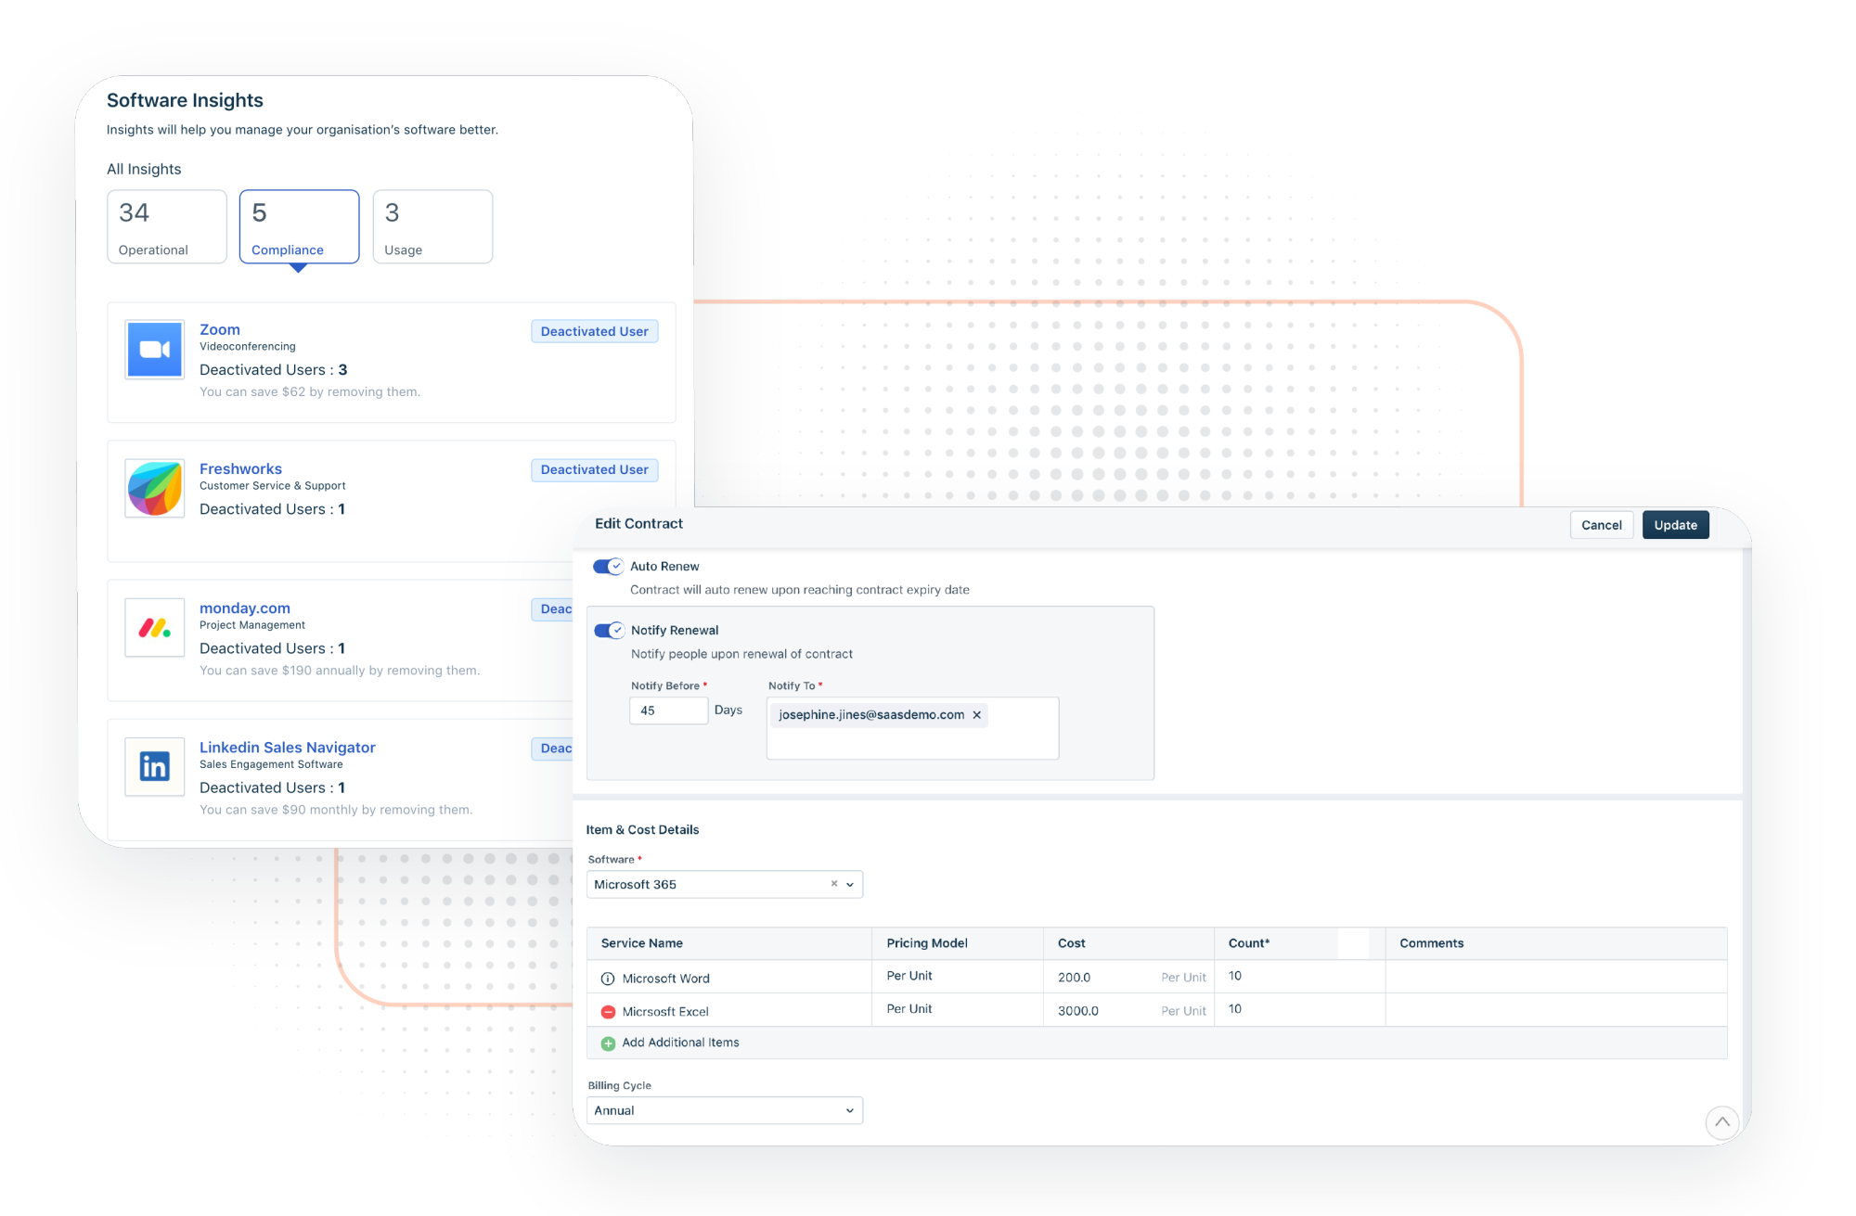Remove the josephine.jines@saasdemo.com email chip
The width and height of the screenshot is (1856, 1216).
point(976,714)
